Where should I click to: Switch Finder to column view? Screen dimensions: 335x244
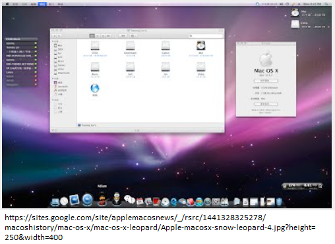[103, 36]
